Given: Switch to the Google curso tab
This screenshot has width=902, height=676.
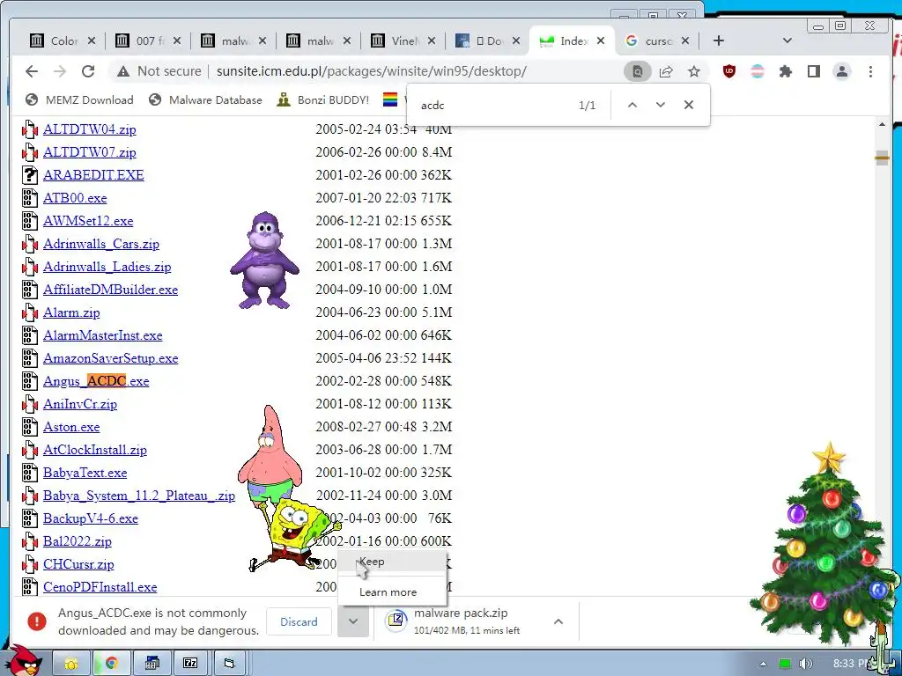Looking at the screenshot, I should 657,40.
